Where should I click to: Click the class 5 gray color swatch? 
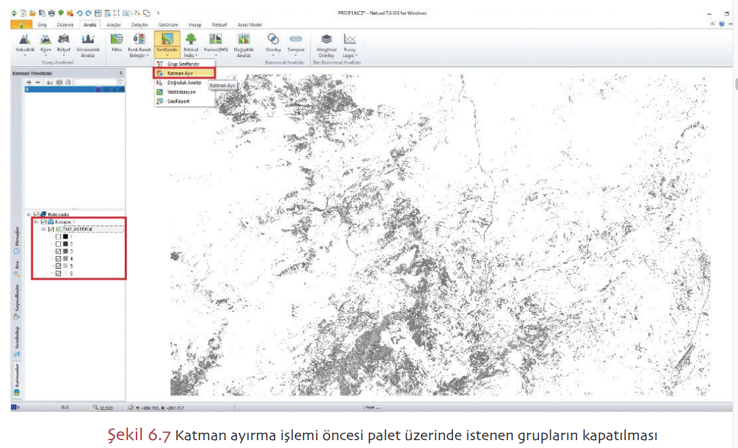(x=66, y=267)
